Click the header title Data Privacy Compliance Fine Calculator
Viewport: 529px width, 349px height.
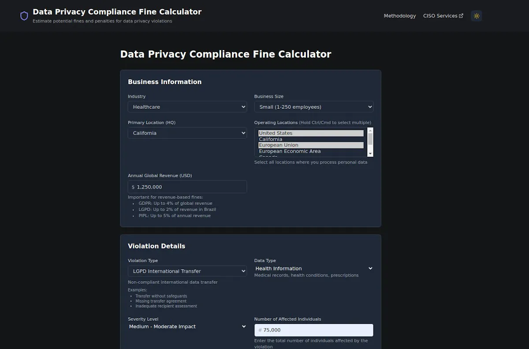[x=117, y=12]
